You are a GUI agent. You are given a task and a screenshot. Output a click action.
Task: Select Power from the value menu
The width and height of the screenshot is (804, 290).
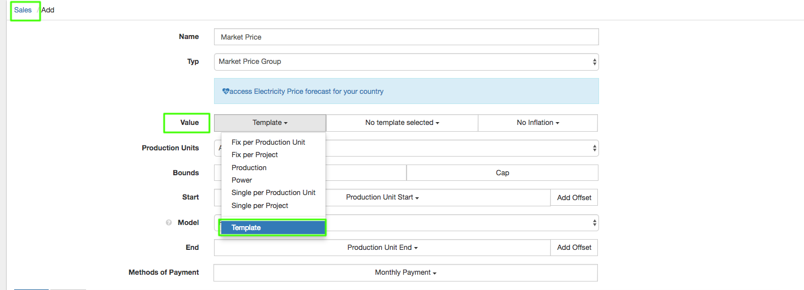(x=242, y=180)
